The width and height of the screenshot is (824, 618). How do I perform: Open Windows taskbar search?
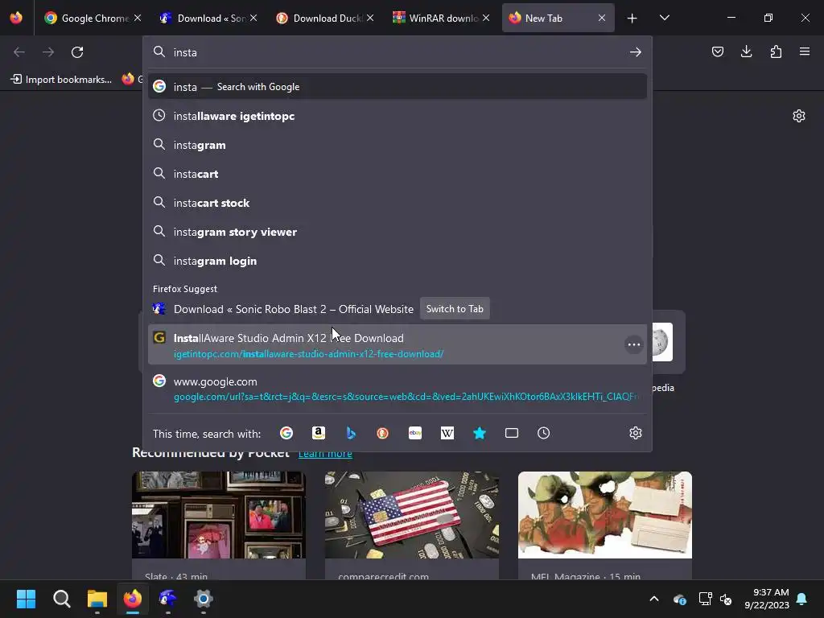61,599
